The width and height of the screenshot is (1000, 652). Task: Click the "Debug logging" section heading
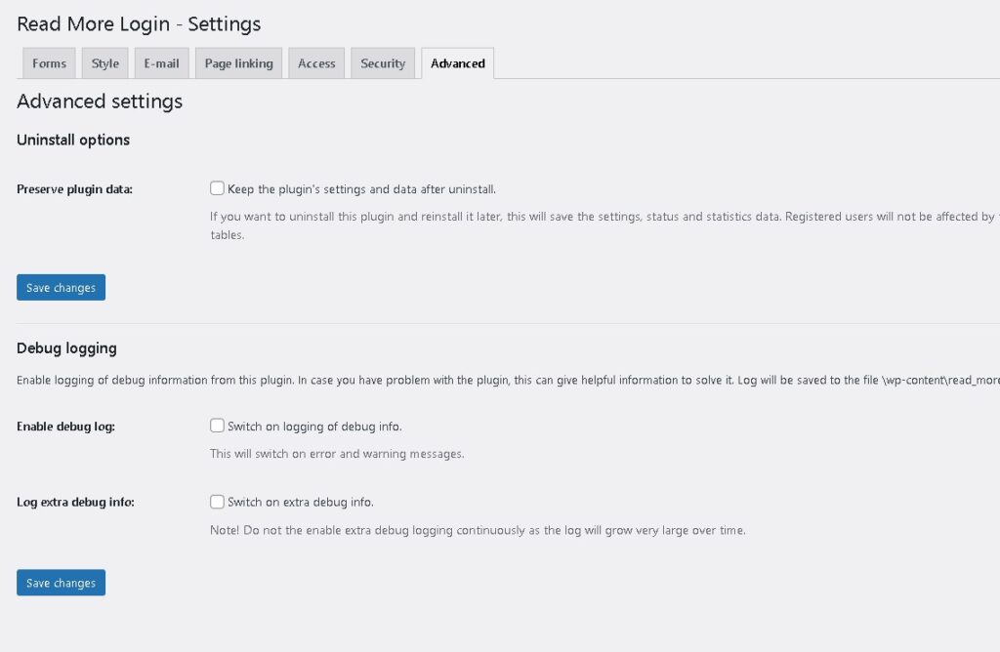click(x=66, y=347)
